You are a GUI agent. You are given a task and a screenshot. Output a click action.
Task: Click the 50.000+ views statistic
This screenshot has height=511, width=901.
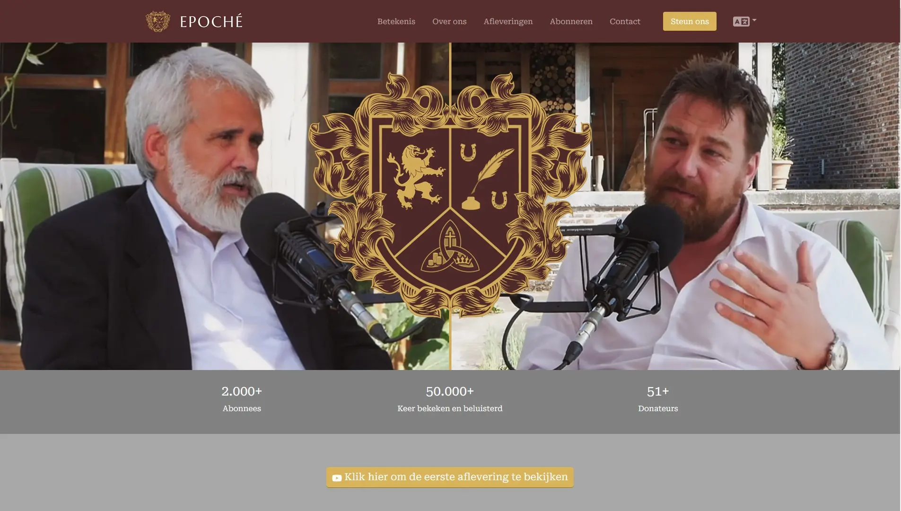[450, 399]
